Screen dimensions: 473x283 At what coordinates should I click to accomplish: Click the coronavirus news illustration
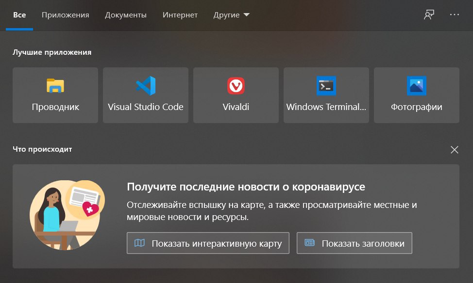coord(67,215)
